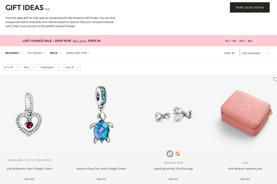Open the 'Our Favourites' sort dropdown
Screen dimensions: 277x184
click(x=255, y=53)
